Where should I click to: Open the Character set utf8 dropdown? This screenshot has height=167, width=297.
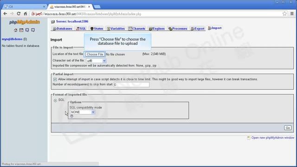pos(96,61)
